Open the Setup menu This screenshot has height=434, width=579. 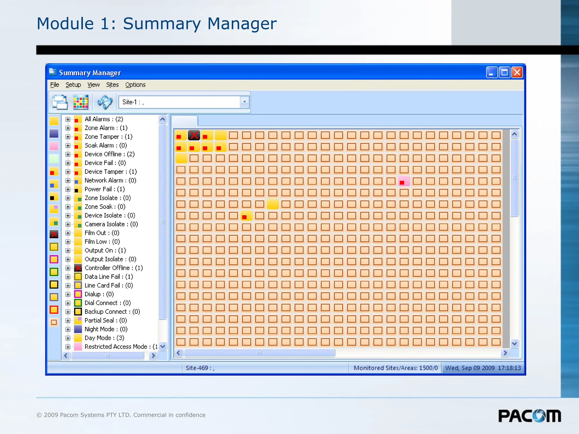point(73,85)
